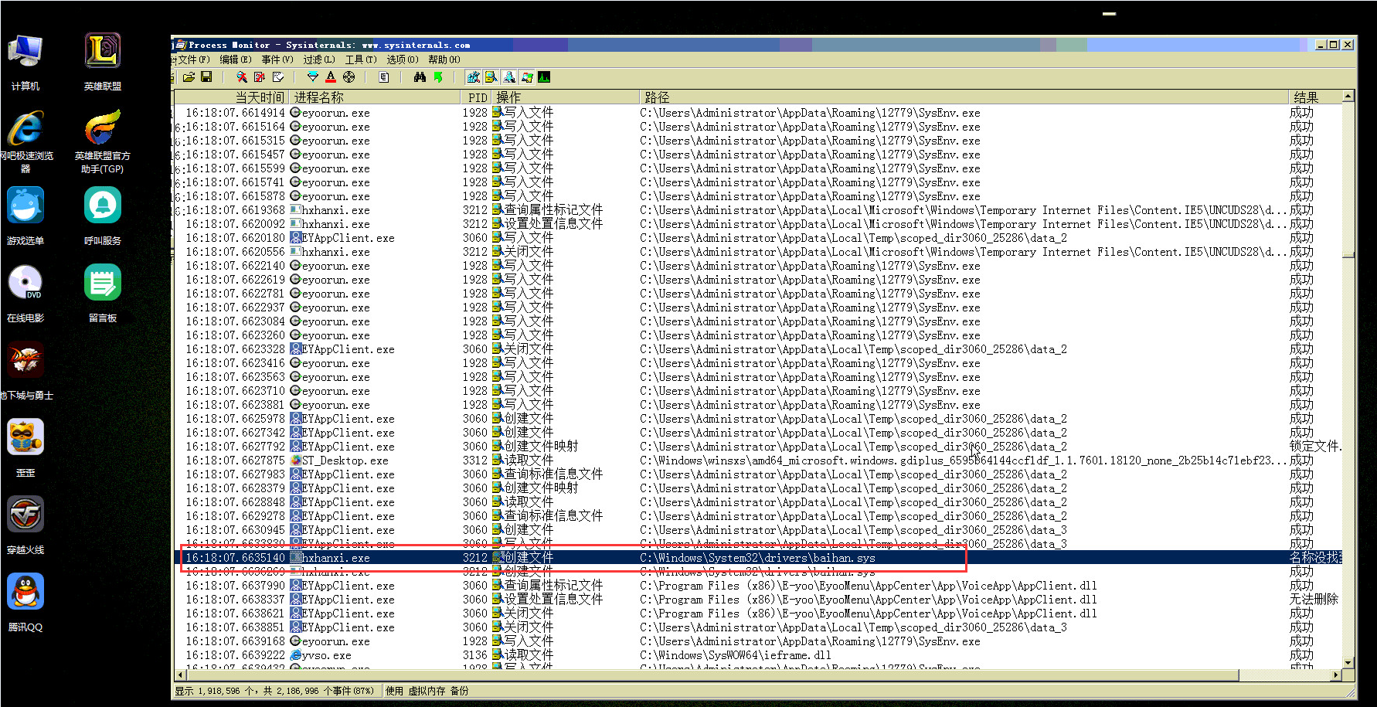
Task: Click the horizontal scrollbar thumb
Action: (x=712, y=675)
